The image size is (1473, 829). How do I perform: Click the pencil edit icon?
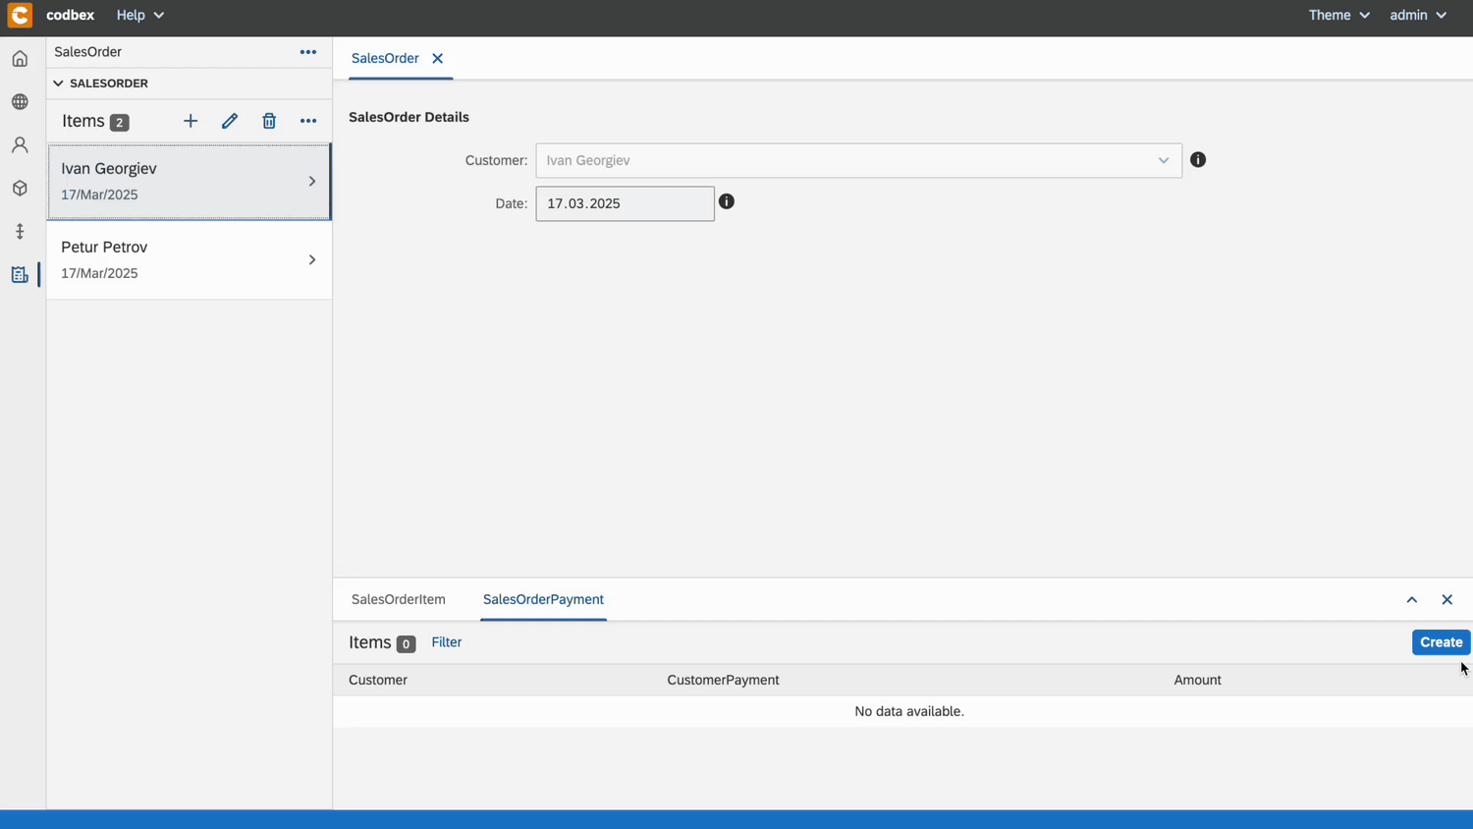click(230, 121)
